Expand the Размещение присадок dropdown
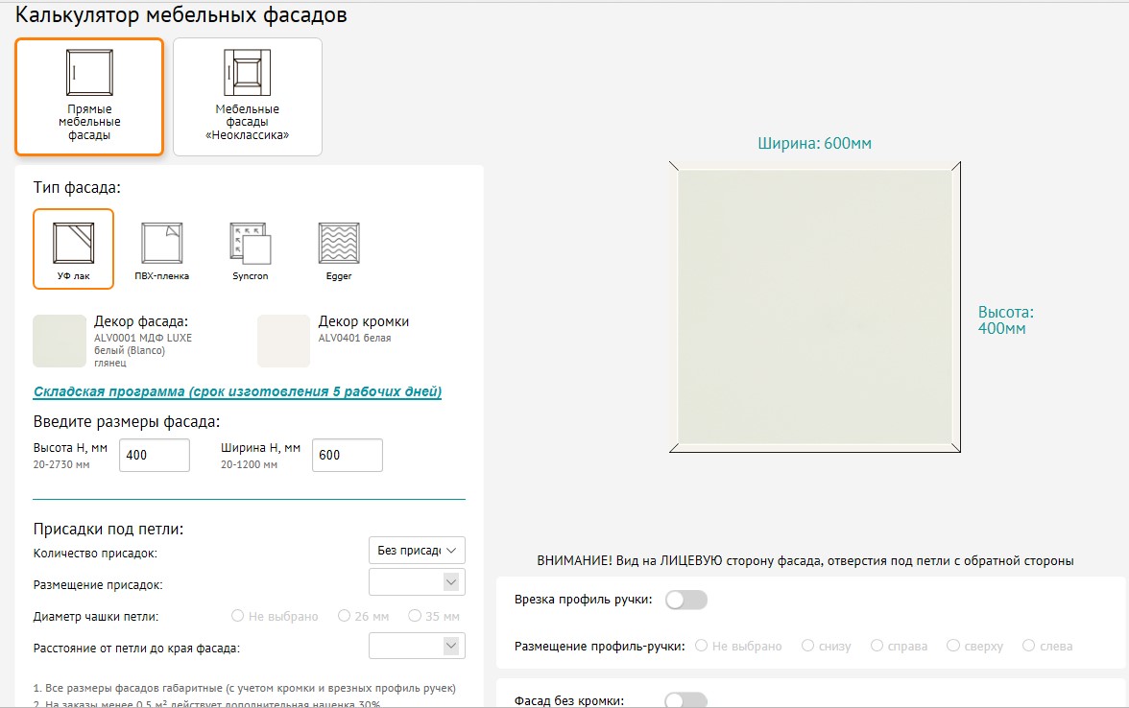This screenshot has height=708, width=1129. 417,582
